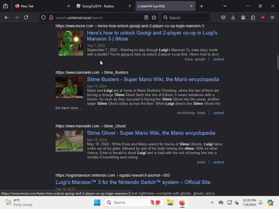
Task: Open File Explorer from taskbar
Action: coord(170,202)
